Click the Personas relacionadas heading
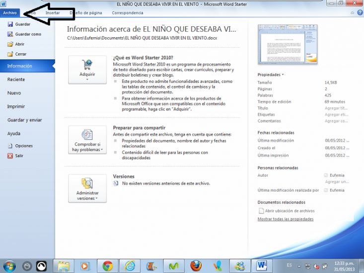The height and width of the screenshot is (273, 364). point(278,168)
